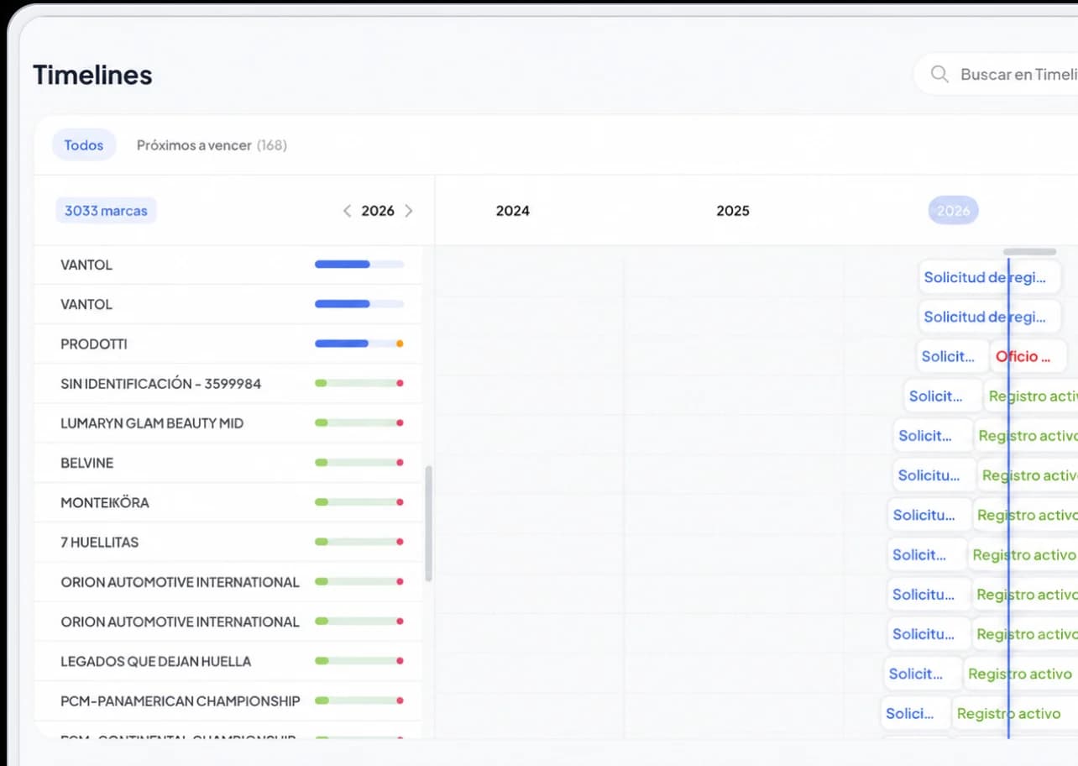Open the LUMARYN GLAM BEAUTY MID row

tap(228, 423)
